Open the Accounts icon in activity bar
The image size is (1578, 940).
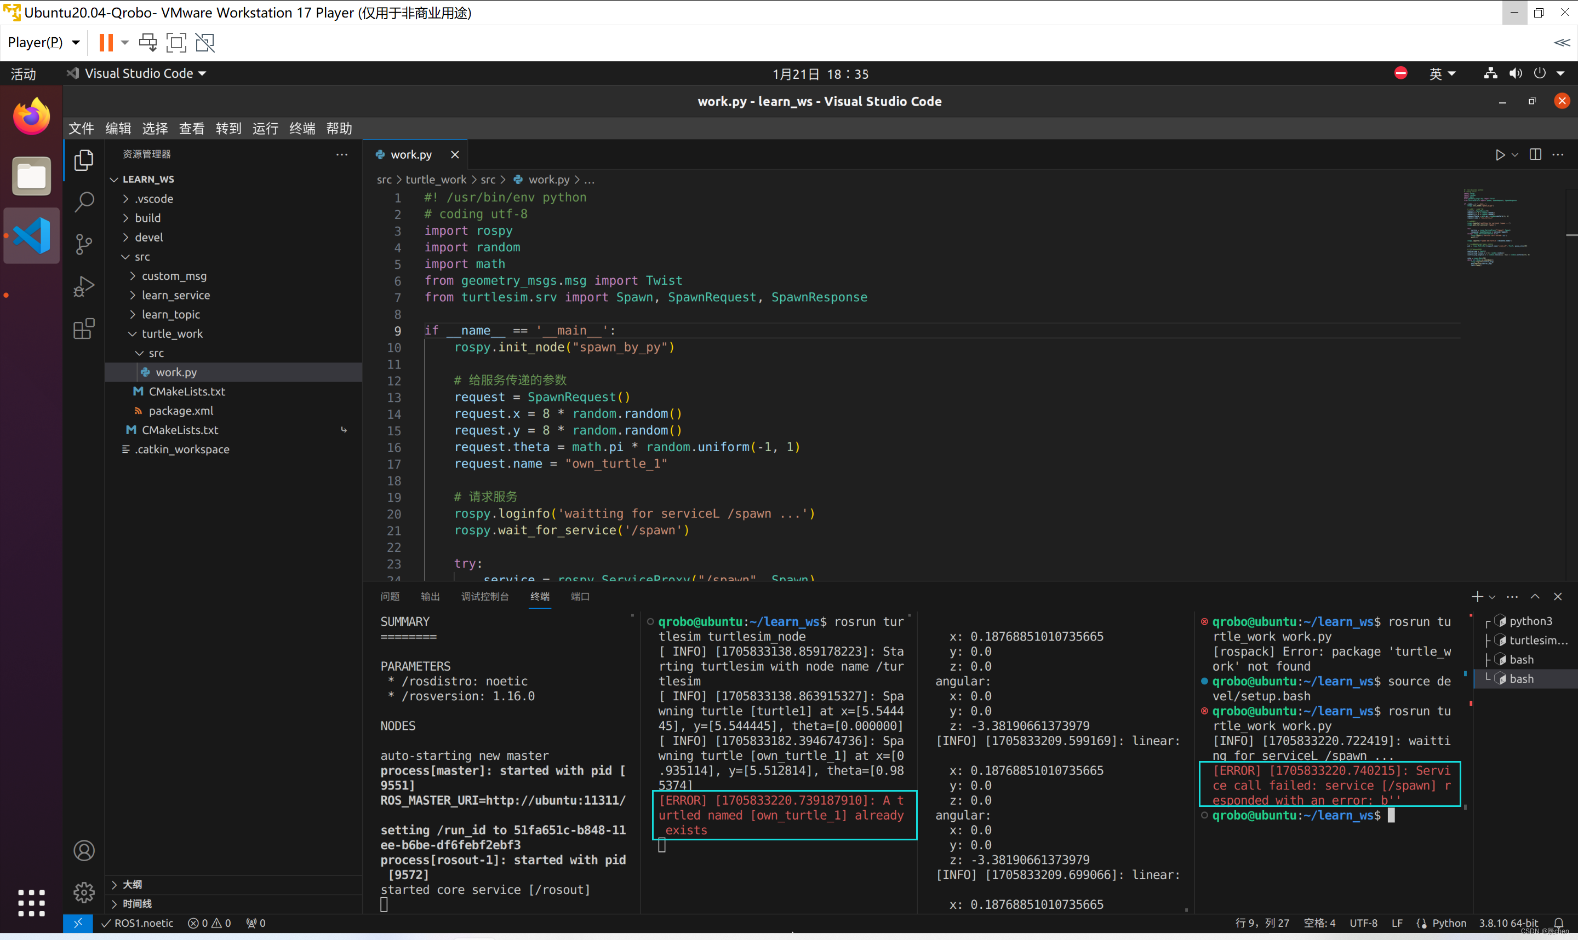(x=84, y=851)
